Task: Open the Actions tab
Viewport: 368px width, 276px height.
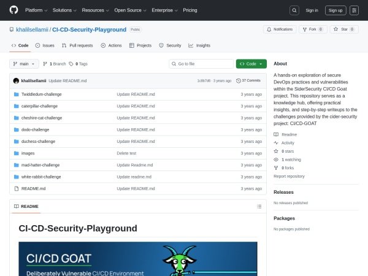Action: coord(111,45)
